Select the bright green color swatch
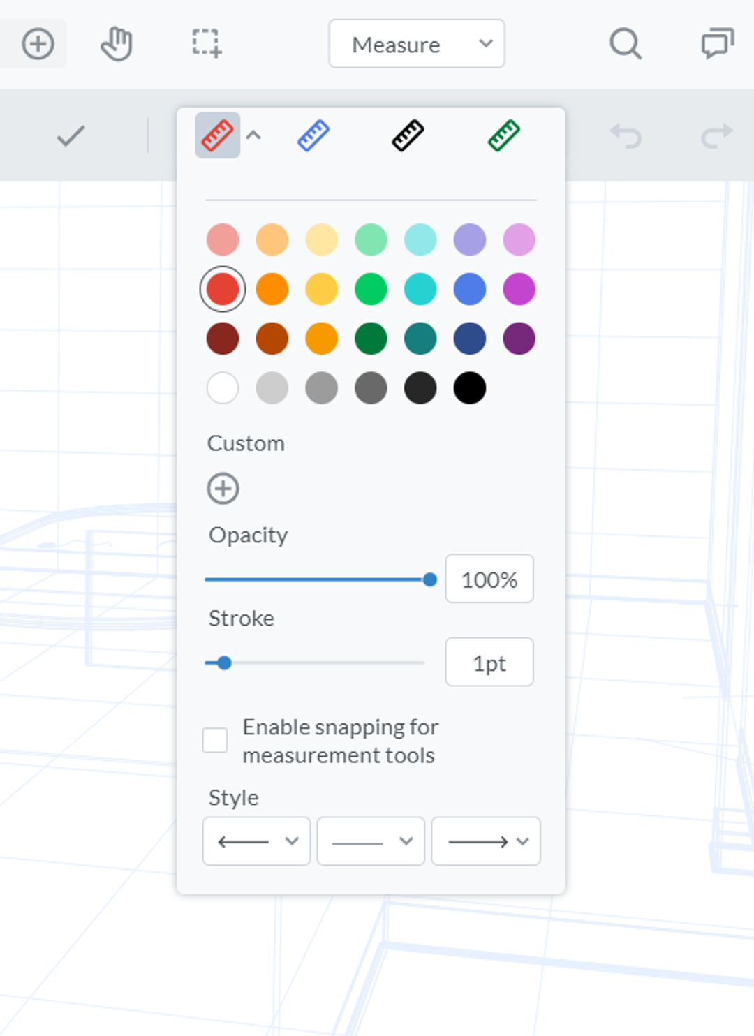 [x=371, y=288]
